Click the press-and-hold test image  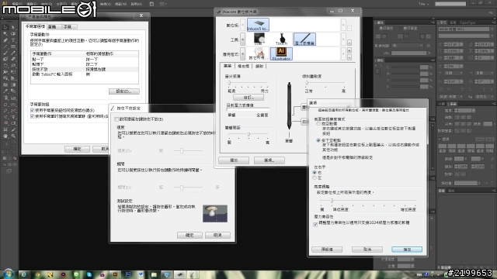pyautogui.click(x=215, y=214)
